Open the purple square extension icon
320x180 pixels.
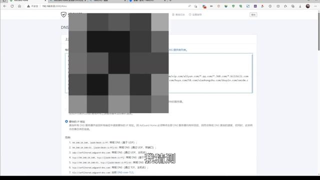[x=255, y=6]
